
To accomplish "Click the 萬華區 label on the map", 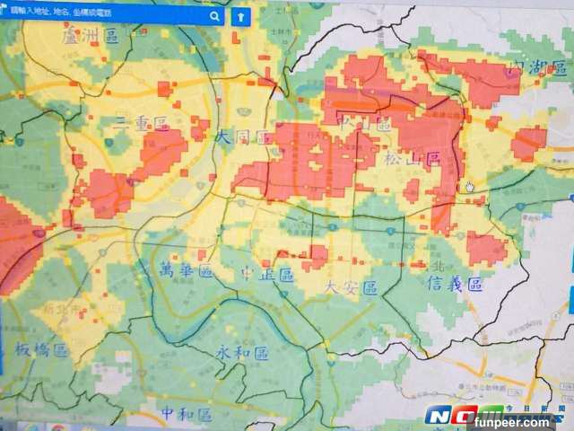I will coord(184,270).
